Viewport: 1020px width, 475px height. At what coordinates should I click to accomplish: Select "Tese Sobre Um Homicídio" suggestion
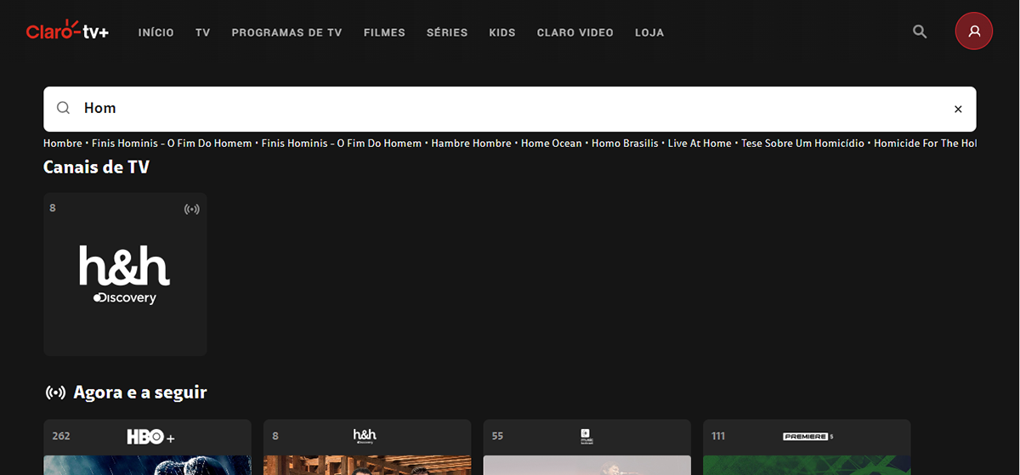802,144
